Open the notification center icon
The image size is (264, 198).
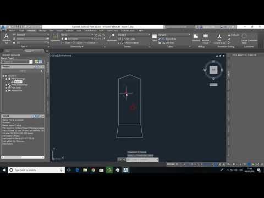258,170
